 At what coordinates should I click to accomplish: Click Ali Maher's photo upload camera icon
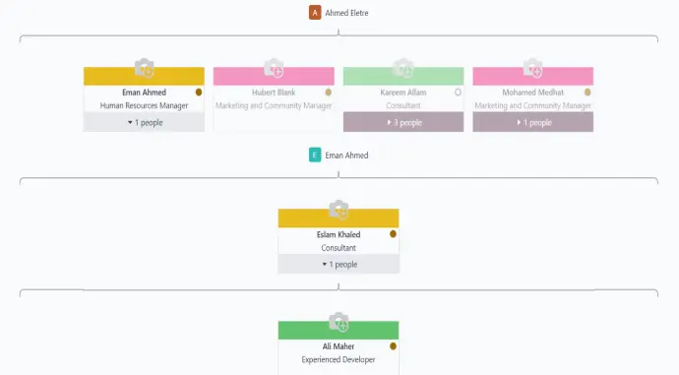(x=339, y=322)
